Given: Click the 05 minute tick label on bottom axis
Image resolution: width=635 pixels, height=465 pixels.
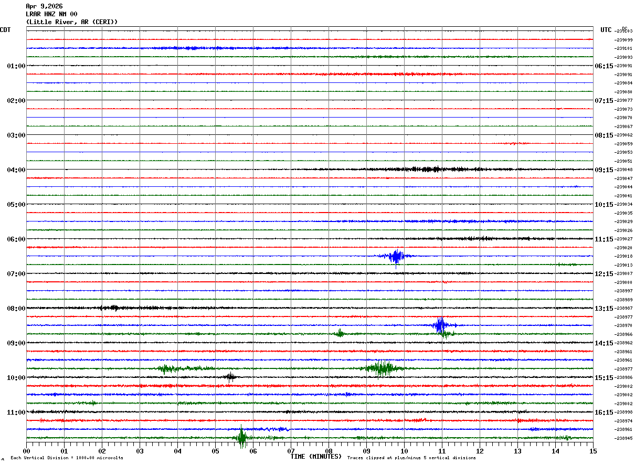Looking at the screenshot, I should click(215, 451).
